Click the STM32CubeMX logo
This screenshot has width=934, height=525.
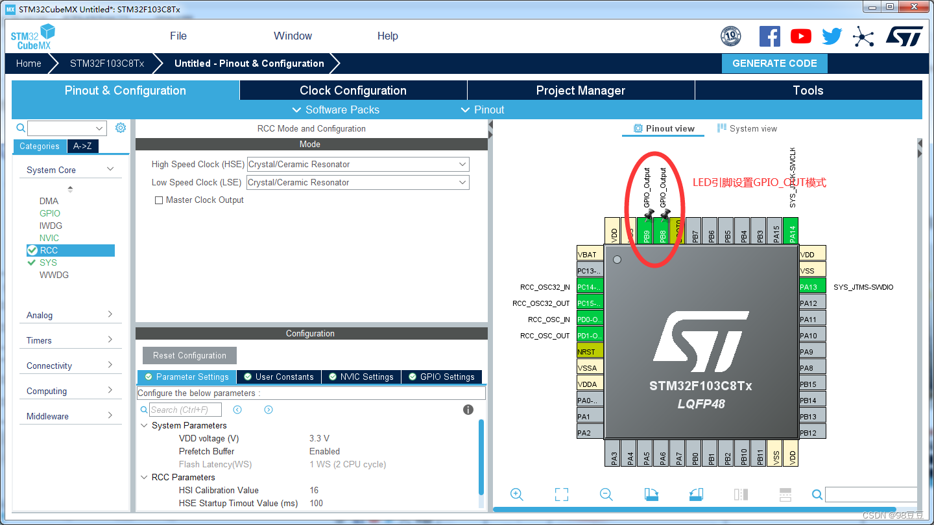coord(33,36)
